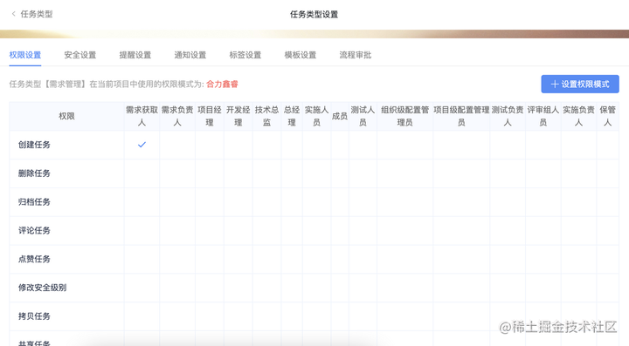Click the 需求获取人 column header

pos(142,116)
